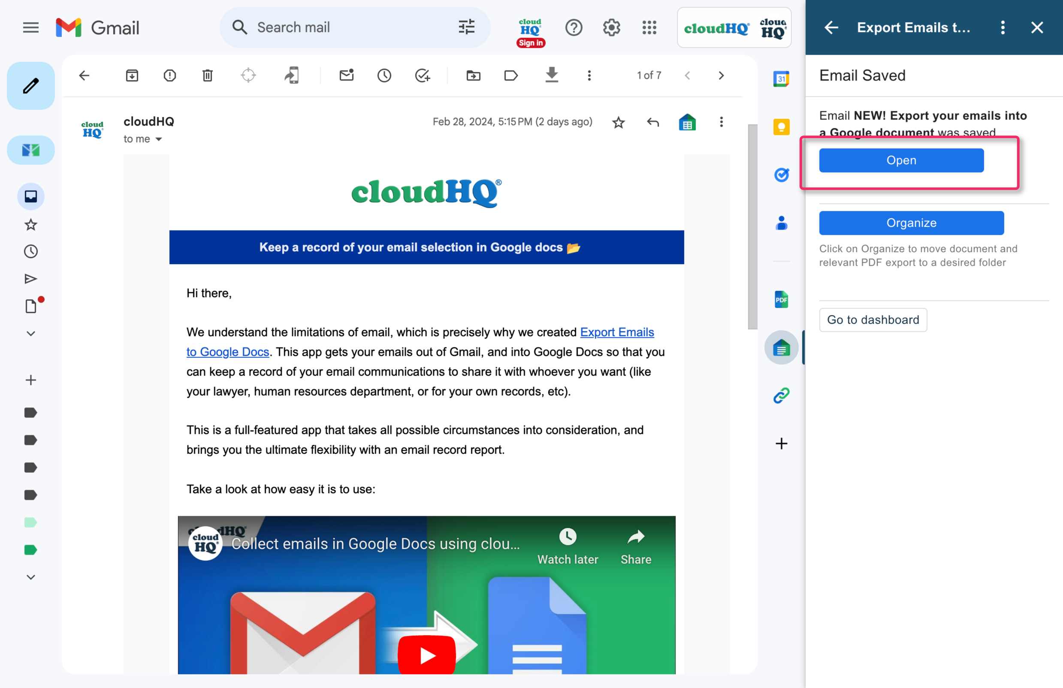The height and width of the screenshot is (688, 1063).
Task: Open Drafts in left sidebar
Action: [31, 306]
